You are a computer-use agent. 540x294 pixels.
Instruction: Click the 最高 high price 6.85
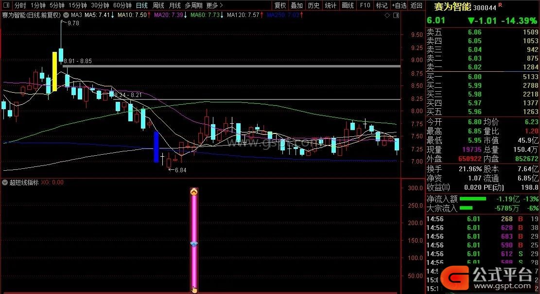point(474,131)
